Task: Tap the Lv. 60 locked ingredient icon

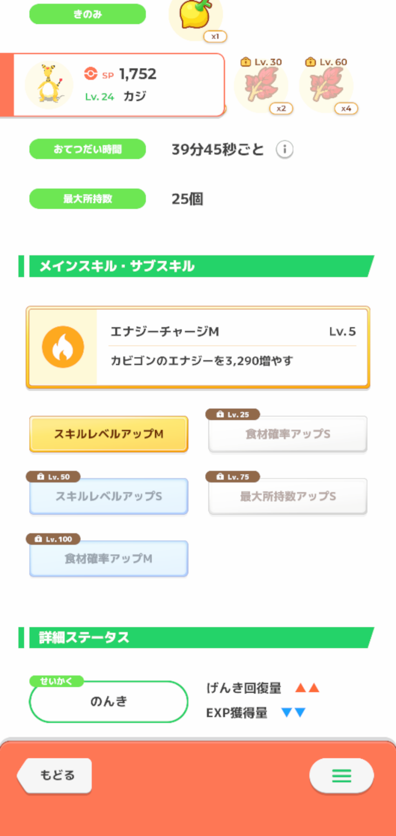Action: tap(327, 86)
